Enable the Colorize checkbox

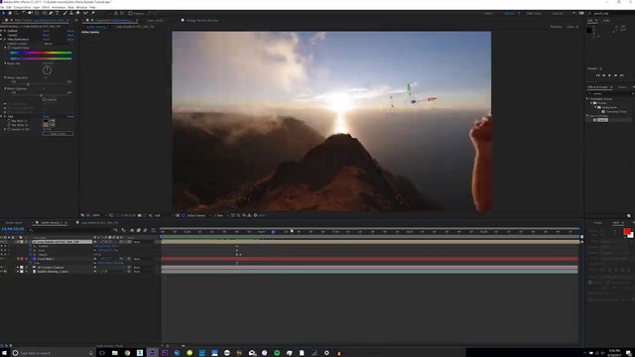[x=44, y=99]
